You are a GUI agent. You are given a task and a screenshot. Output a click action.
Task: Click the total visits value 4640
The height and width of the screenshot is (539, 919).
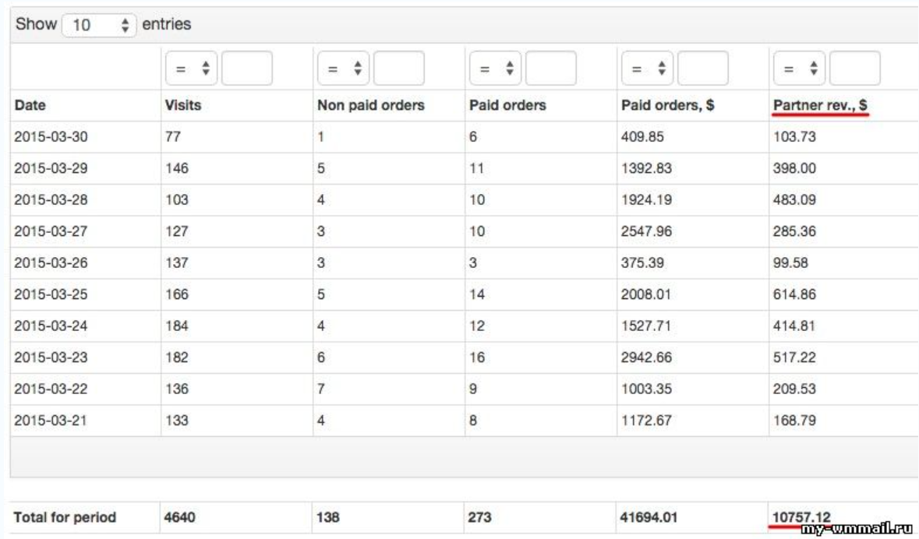(x=180, y=518)
